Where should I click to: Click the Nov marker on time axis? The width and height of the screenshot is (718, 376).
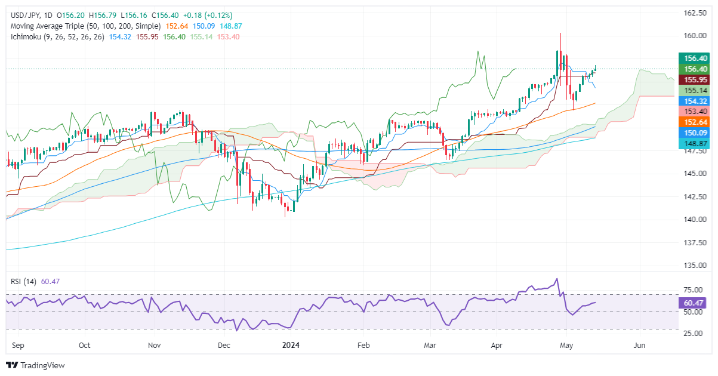coord(155,346)
